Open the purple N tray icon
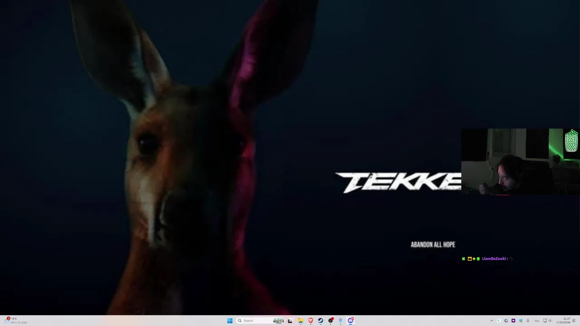The width and height of the screenshot is (580, 326). coord(513,321)
